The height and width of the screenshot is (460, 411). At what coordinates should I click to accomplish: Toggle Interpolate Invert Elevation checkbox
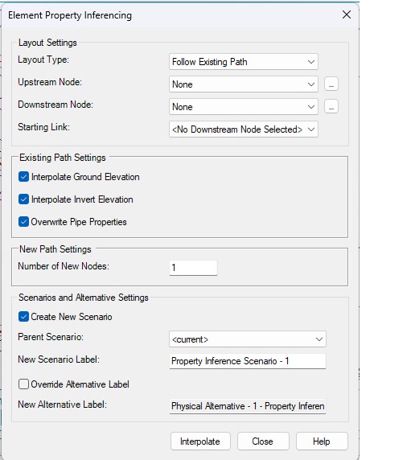(23, 199)
